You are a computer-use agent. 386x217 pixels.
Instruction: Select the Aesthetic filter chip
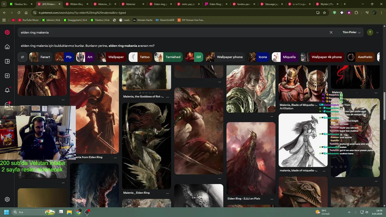361,57
